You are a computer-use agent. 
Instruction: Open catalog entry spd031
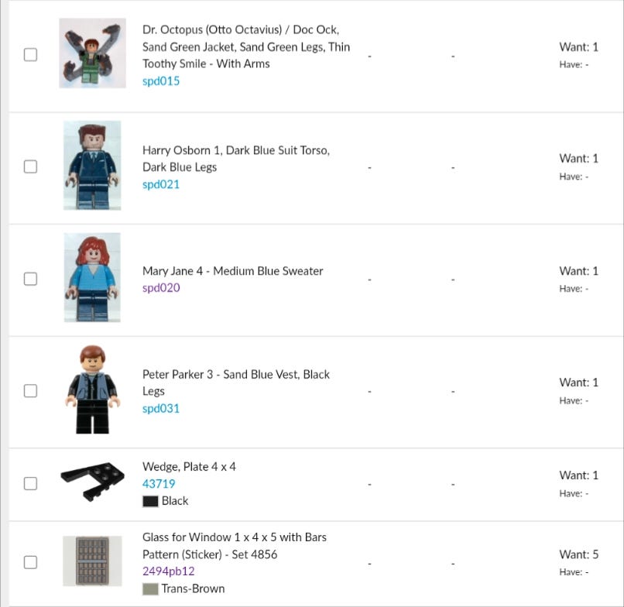[161, 408]
